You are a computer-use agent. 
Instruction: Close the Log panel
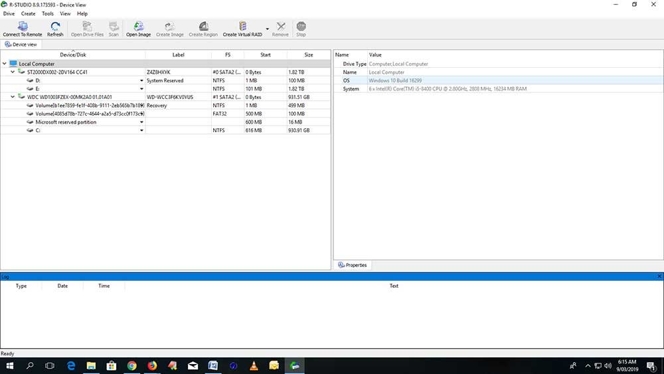(x=659, y=276)
